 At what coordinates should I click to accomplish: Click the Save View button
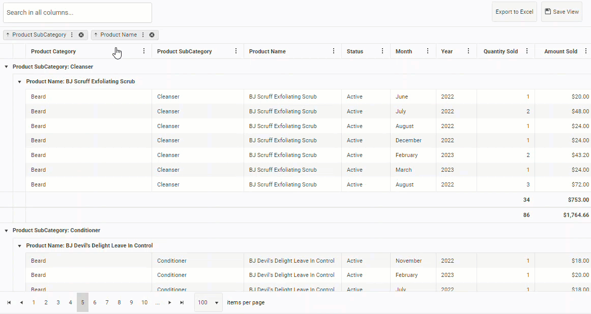click(x=562, y=12)
